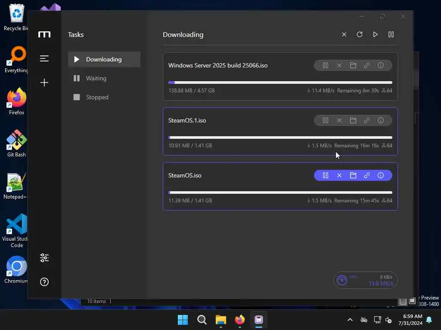Image resolution: width=441 pixels, height=330 pixels.
Task: Select the SteamOS.iso task name
Action: pos(185,175)
